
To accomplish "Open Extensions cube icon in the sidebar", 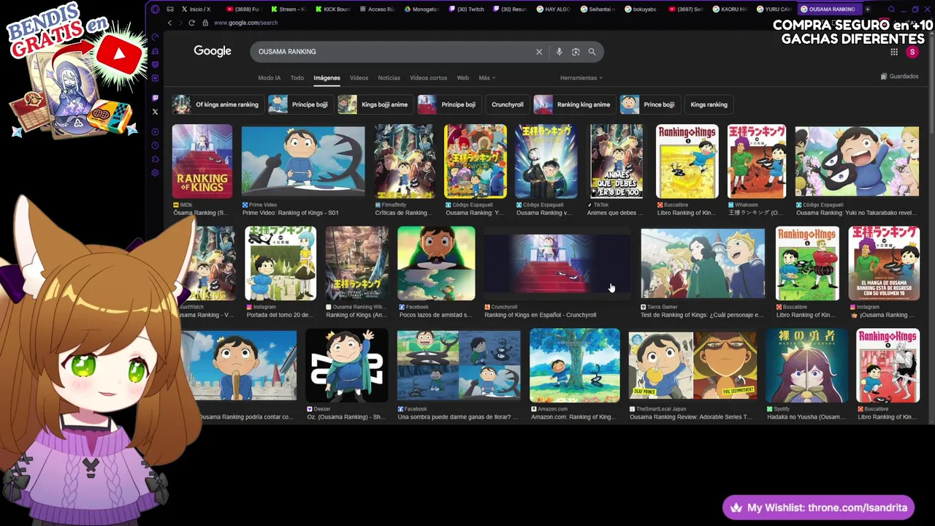I will [x=155, y=159].
